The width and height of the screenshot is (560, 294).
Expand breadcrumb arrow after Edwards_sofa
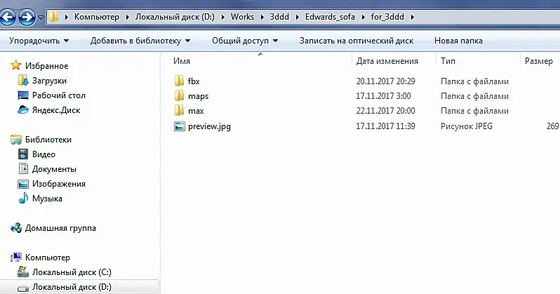pyautogui.click(x=363, y=17)
